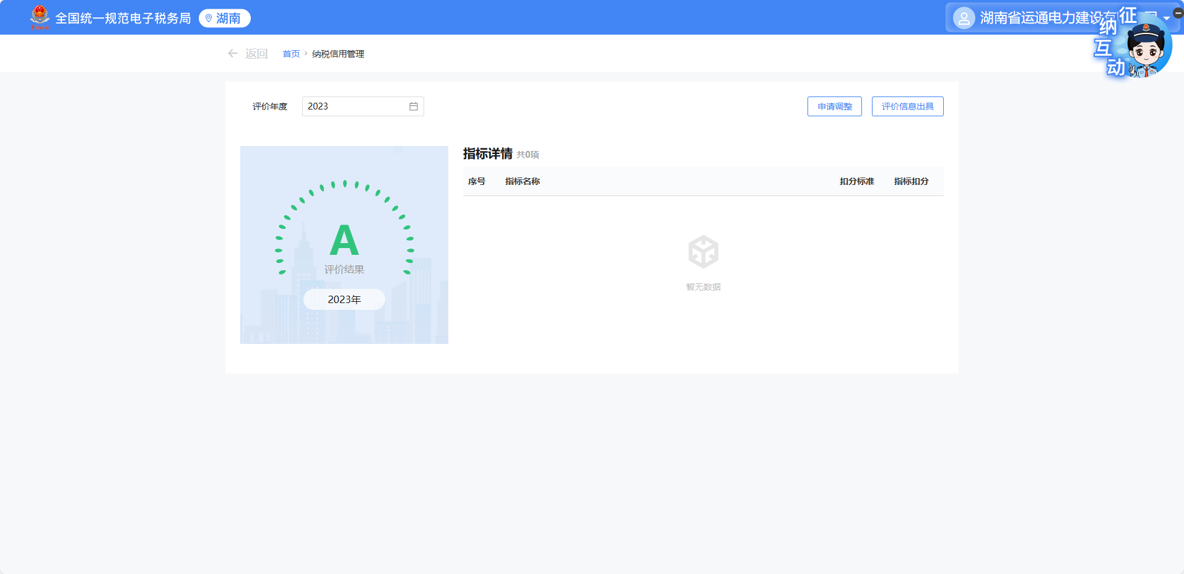Click the 2023年 label on rating card
1184x574 pixels.
344,299
